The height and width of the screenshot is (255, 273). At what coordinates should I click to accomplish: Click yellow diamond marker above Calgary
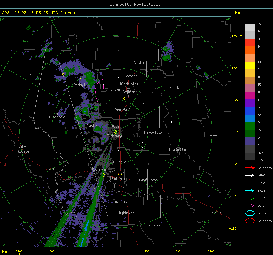pos(120,175)
